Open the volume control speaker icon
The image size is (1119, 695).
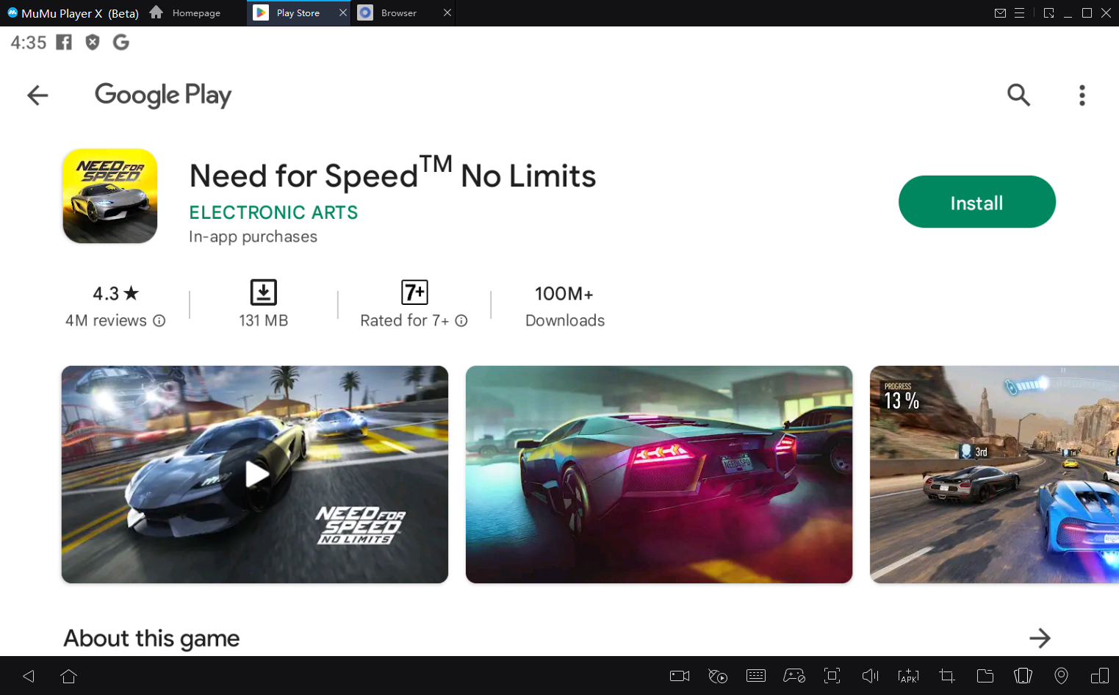tap(870, 676)
